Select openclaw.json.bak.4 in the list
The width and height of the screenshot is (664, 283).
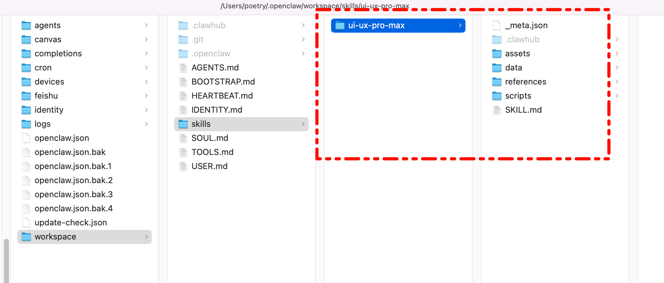[x=74, y=208]
